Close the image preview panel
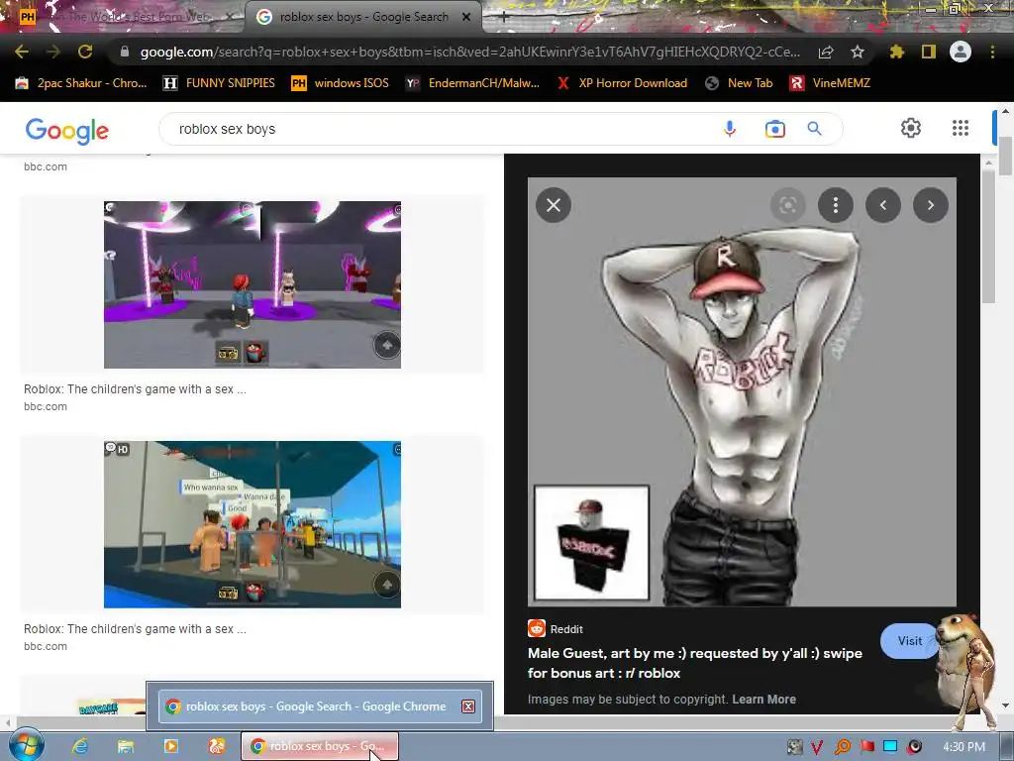The height and width of the screenshot is (761, 1014). [554, 205]
